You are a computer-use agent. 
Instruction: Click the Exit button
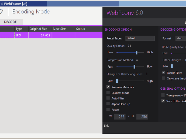pyautogui.click(x=106, y=126)
